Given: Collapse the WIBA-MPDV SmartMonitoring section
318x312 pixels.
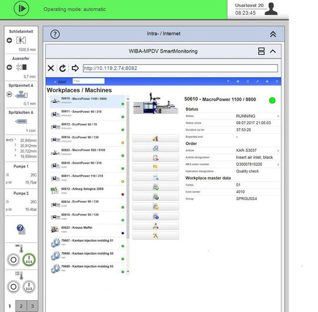Looking at the screenshot, I should pos(273,51).
